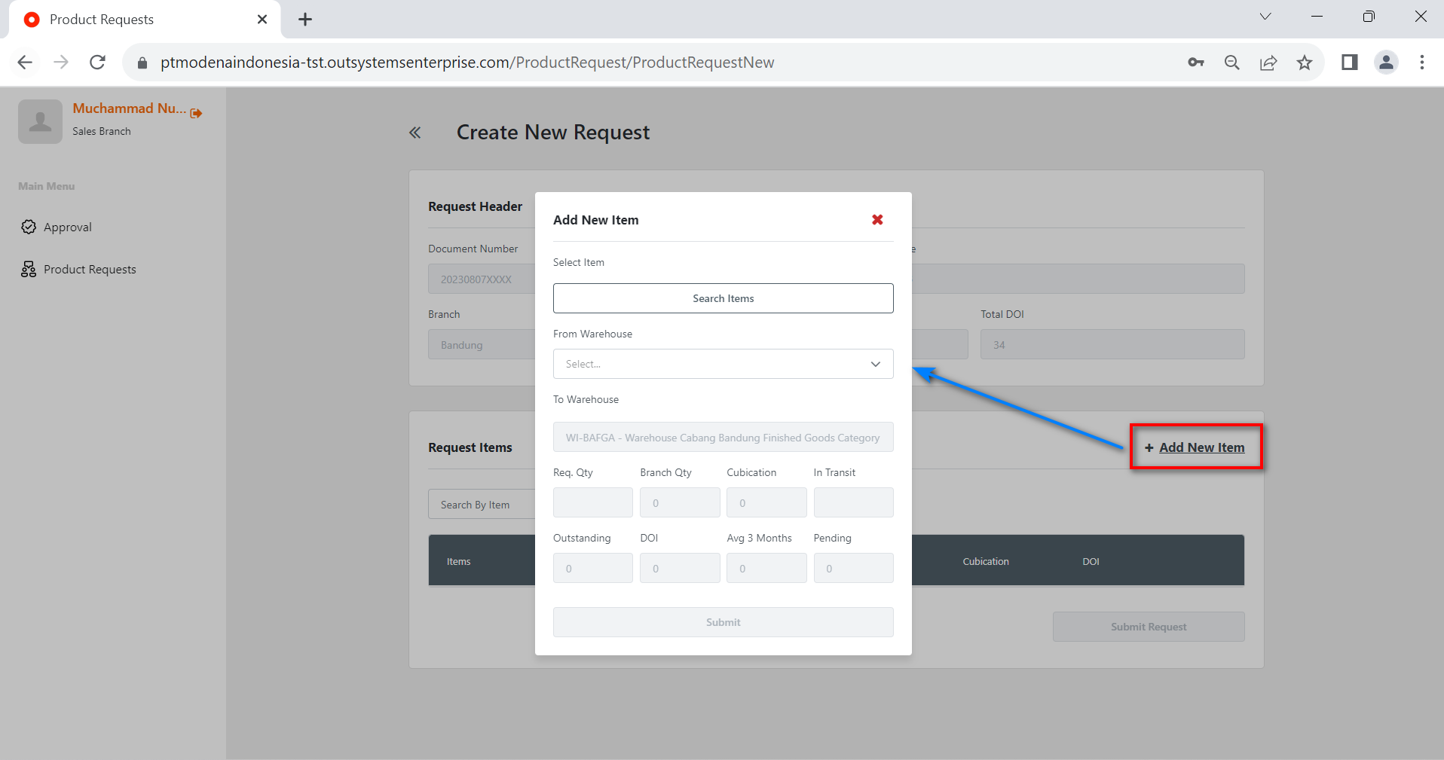Close the Add New Item dialog
This screenshot has height=760, width=1444.
pyautogui.click(x=877, y=220)
